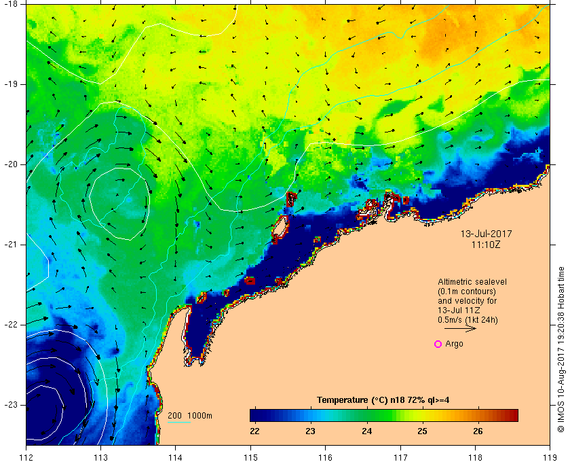Click longitude axis label '115'
The height and width of the screenshot is (462, 570).
coord(250,457)
